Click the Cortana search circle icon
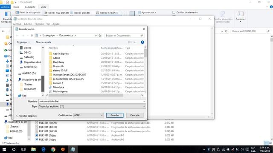Viewport: 273px width, 153px height. (14, 149)
